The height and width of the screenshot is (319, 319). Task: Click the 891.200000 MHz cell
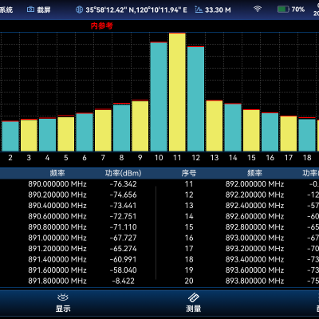coord(57,249)
